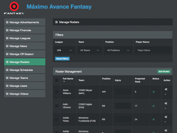The height and width of the screenshot is (133, 177).
Task: Expand action caret for Adrián Flores
Action: tap(165, 122)
